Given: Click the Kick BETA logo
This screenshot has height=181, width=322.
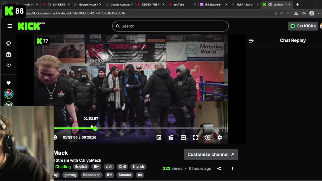Looking at the screenshot, I should tap(31, 26).
